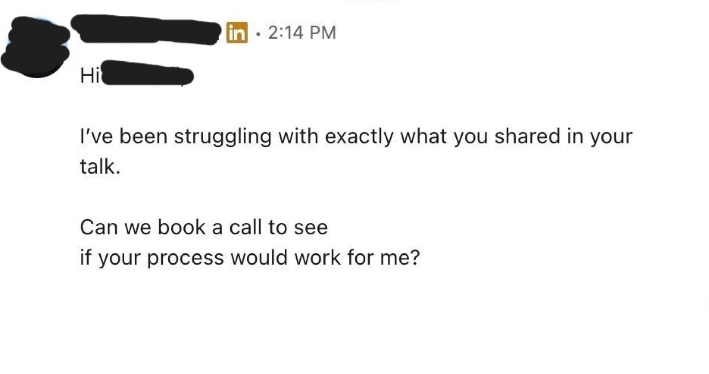Click the "Hi" greeting text
709x374 pixels.
pos(89,75)
